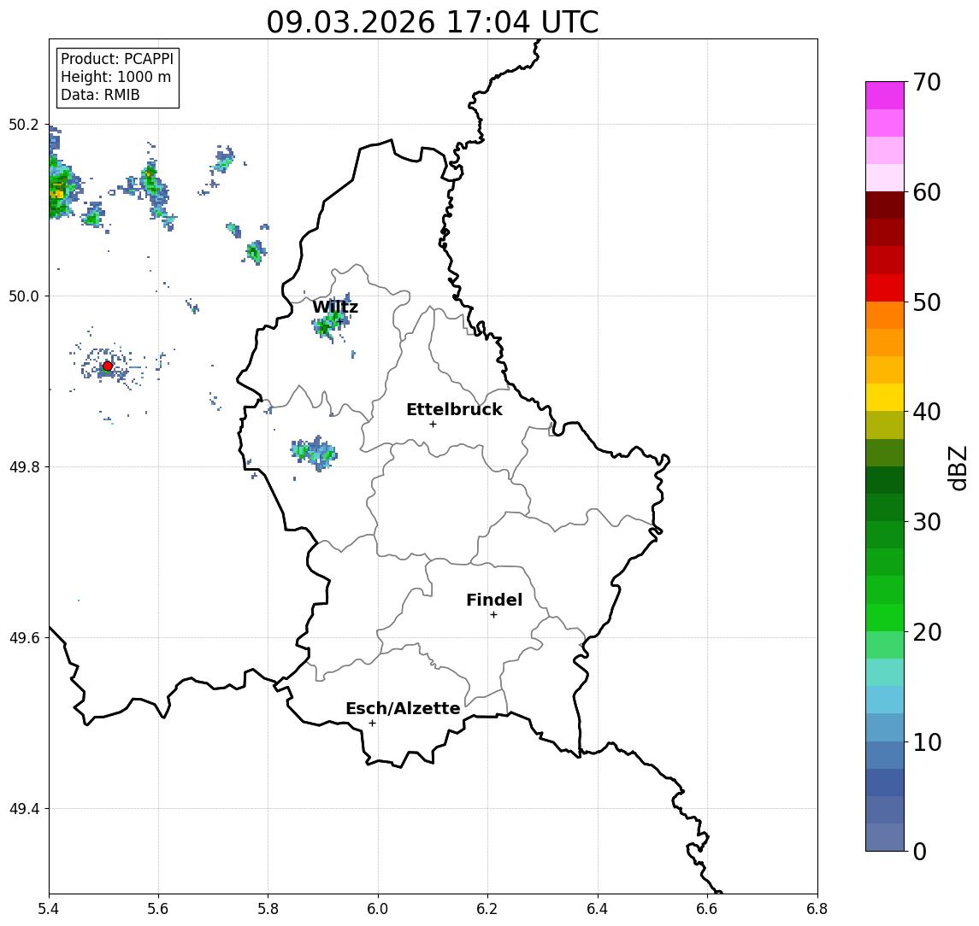Select the Wiltz city label
Image resolution: width=979 pixels, height=926 pixels.
point(335,307)
